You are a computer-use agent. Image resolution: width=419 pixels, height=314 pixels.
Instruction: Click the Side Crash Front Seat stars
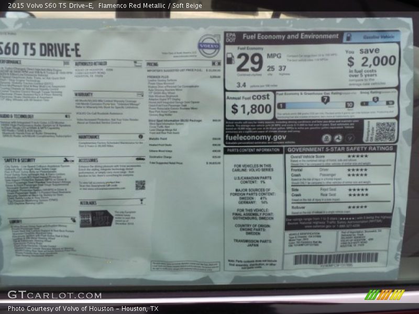pyautogui.click(x=358, y=189)
